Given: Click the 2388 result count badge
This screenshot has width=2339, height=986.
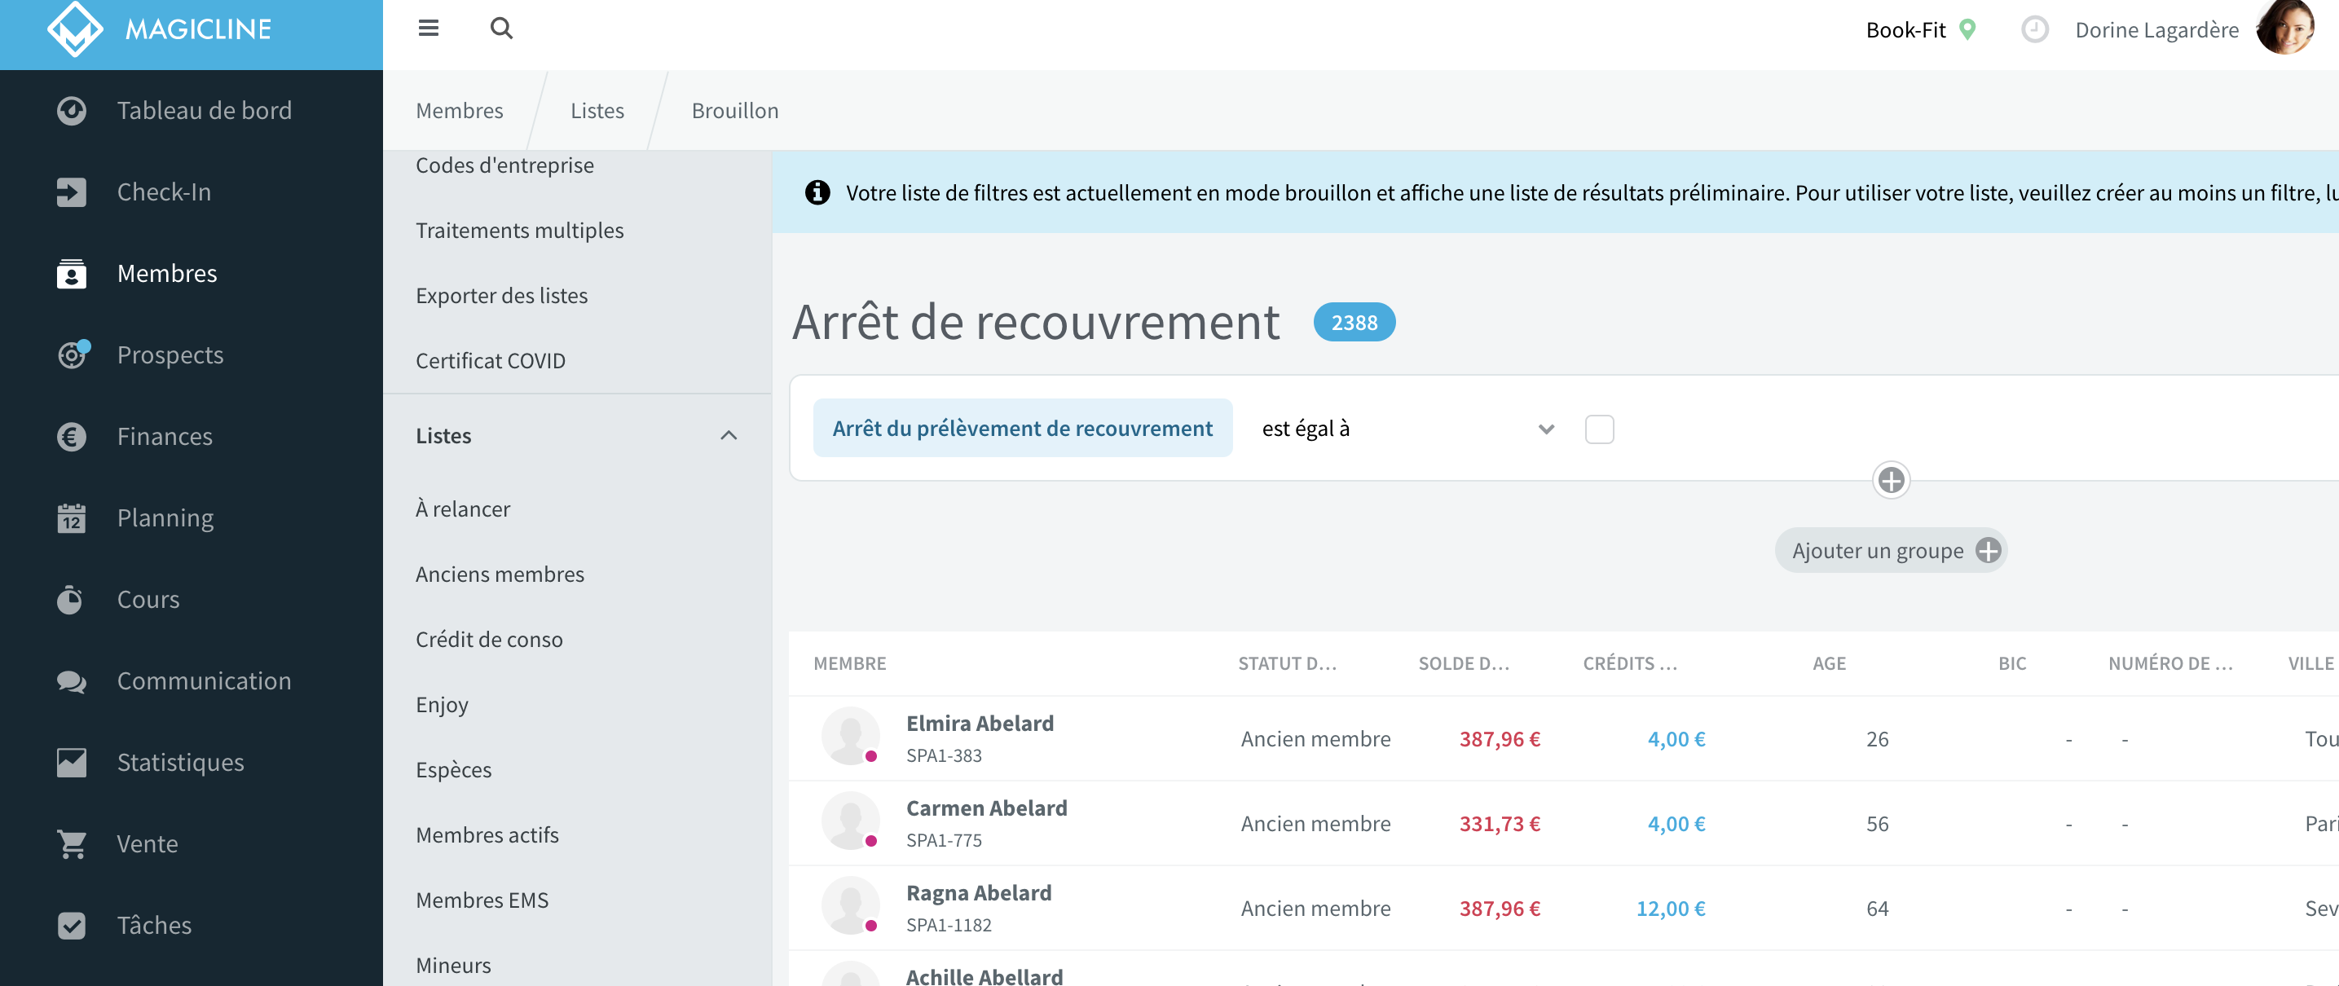Looking at the screenshot, I should click(x=1354, y=323).
